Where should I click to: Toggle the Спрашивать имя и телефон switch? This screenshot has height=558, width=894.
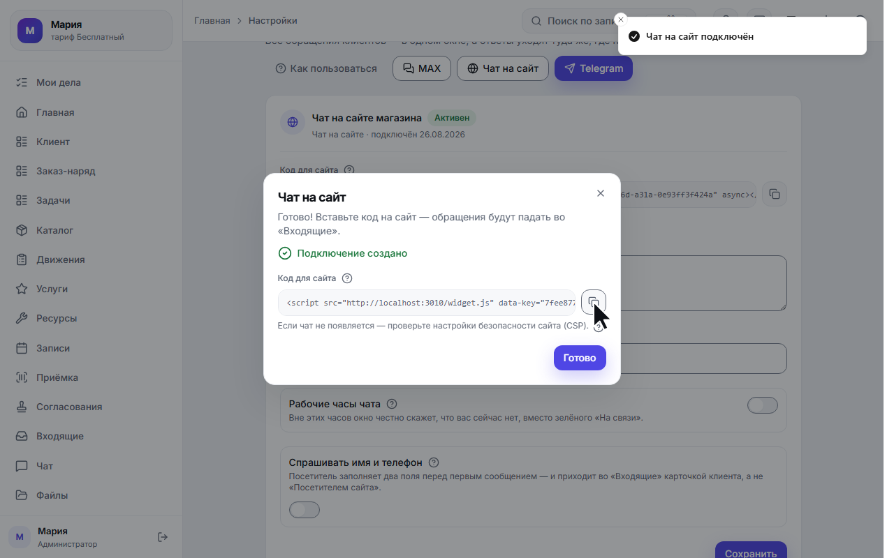305,510
